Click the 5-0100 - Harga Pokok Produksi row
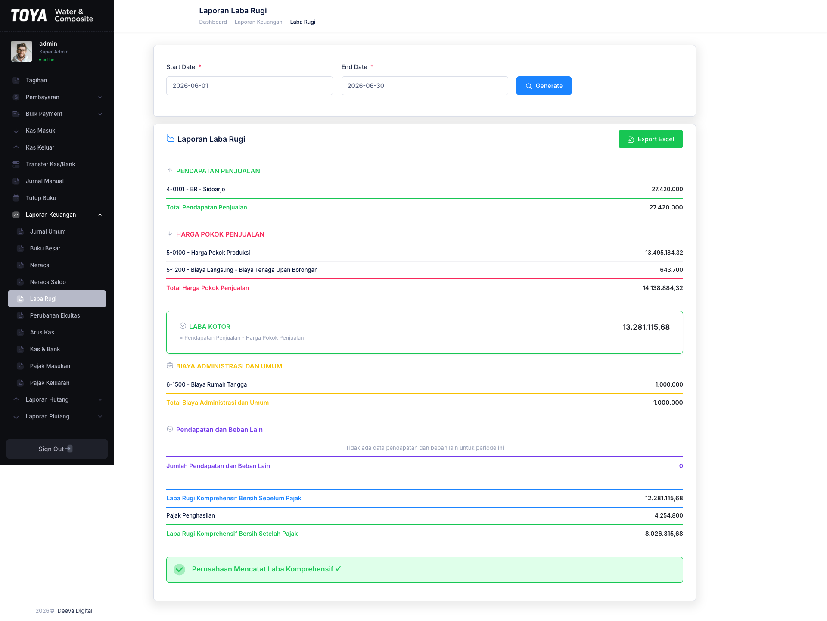Viewport: 827px width, 621px height. [x=425, y=253]
